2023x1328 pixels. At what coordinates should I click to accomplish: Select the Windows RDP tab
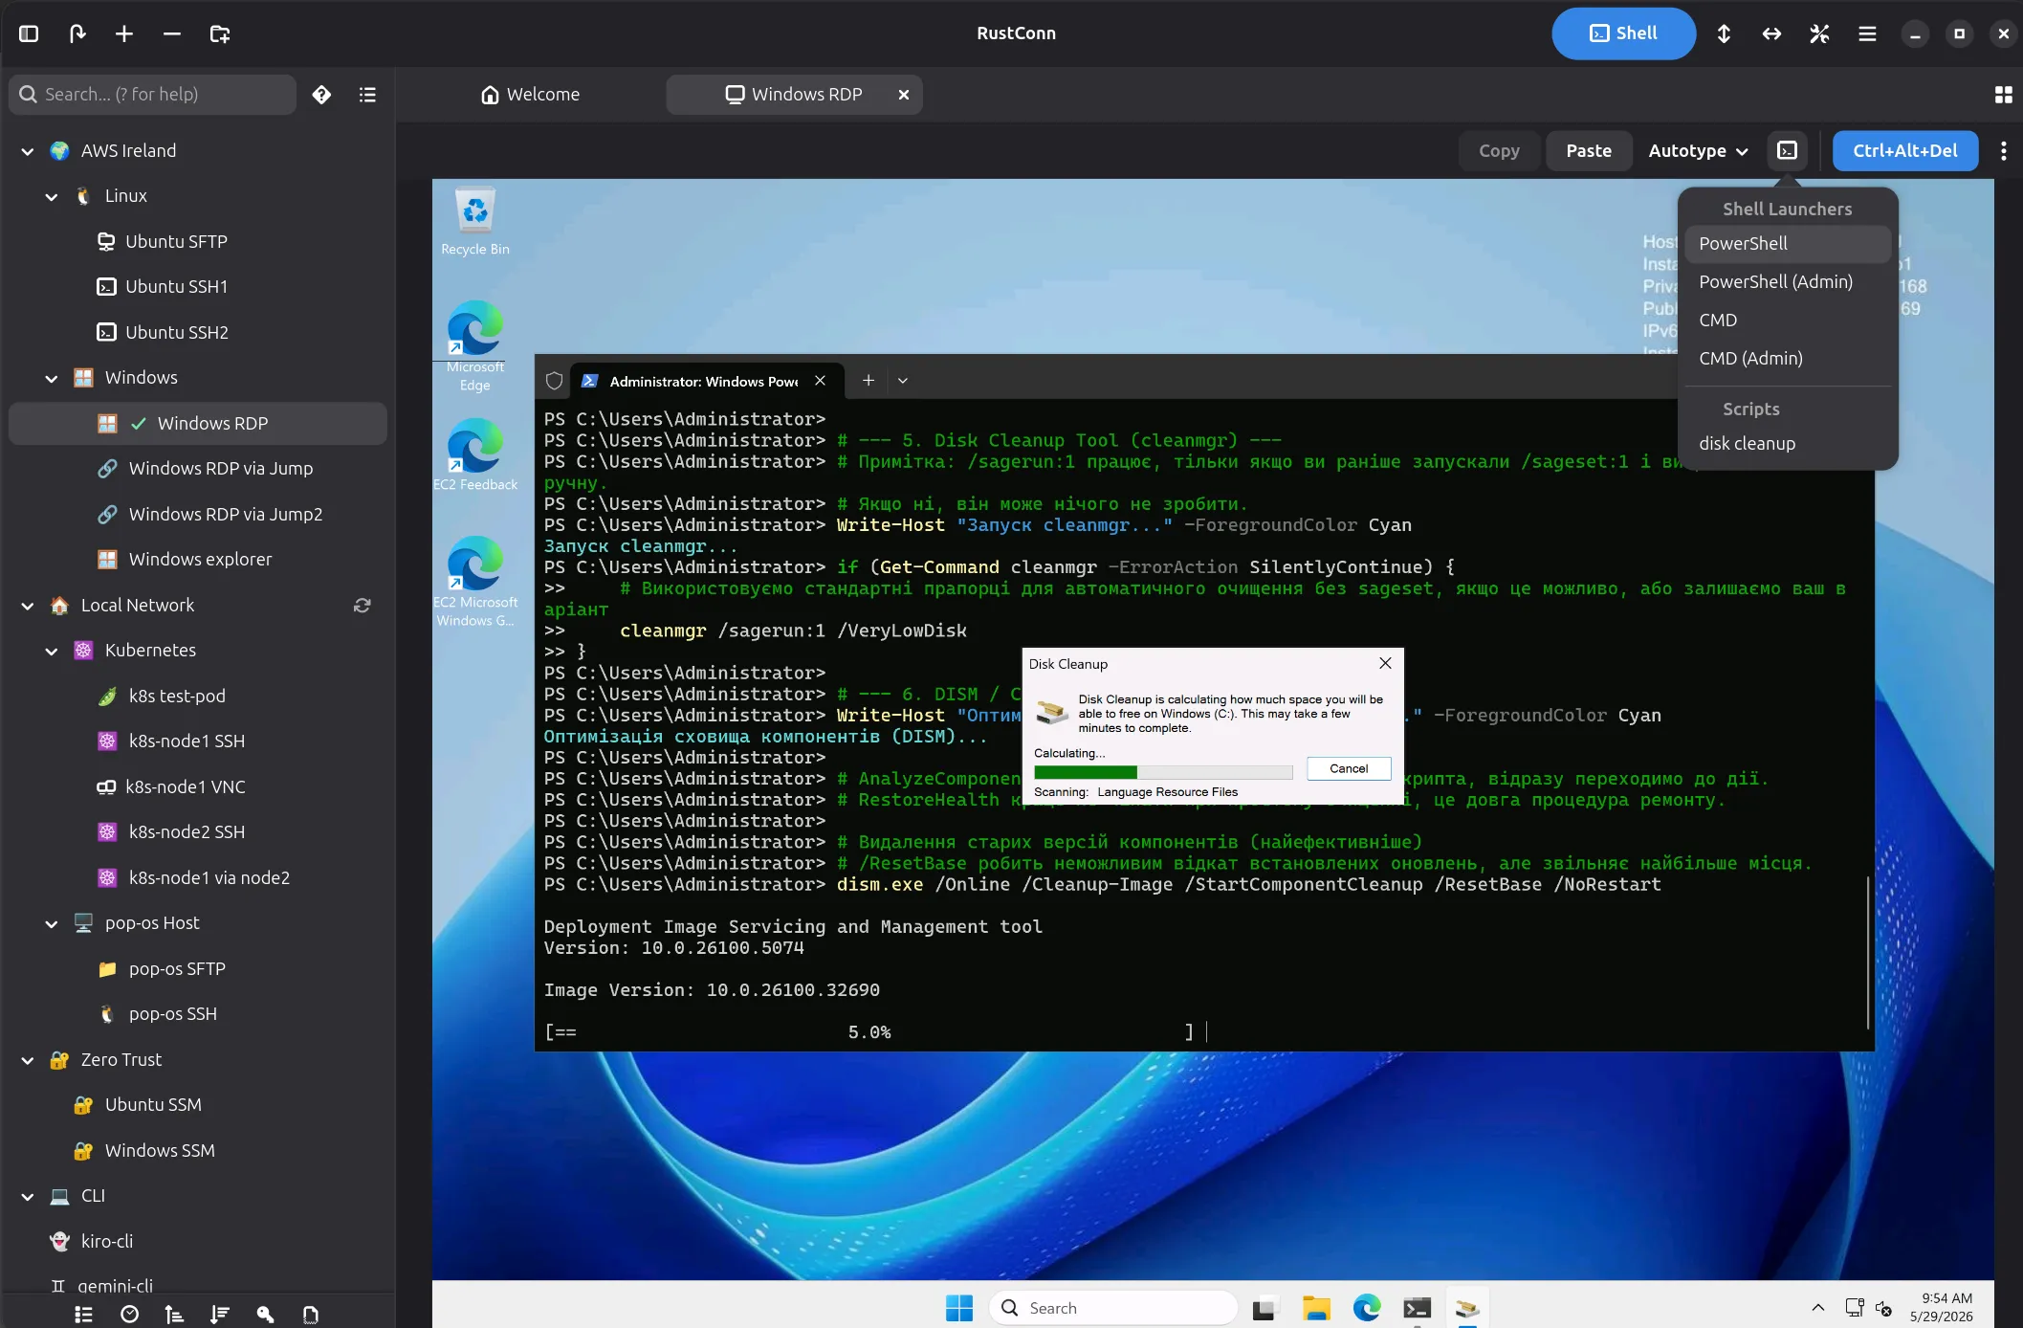794,95
